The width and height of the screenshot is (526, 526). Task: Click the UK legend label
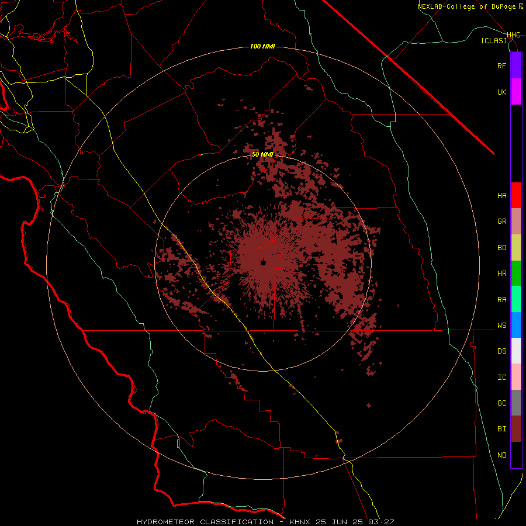tap(501, 92)
